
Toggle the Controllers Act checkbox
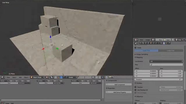tap(53, 81)
